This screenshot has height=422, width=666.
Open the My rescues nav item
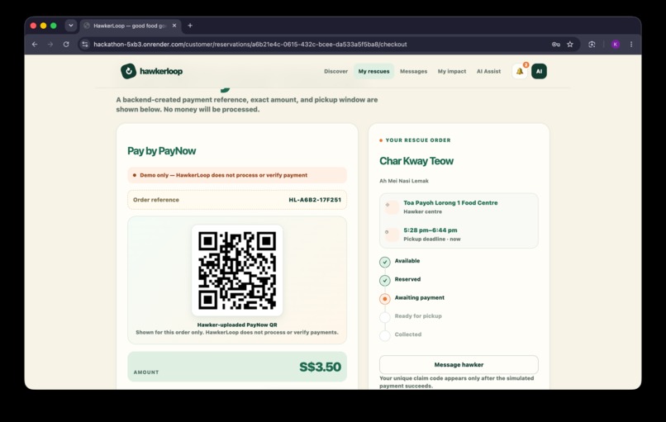tap(373, 71)
